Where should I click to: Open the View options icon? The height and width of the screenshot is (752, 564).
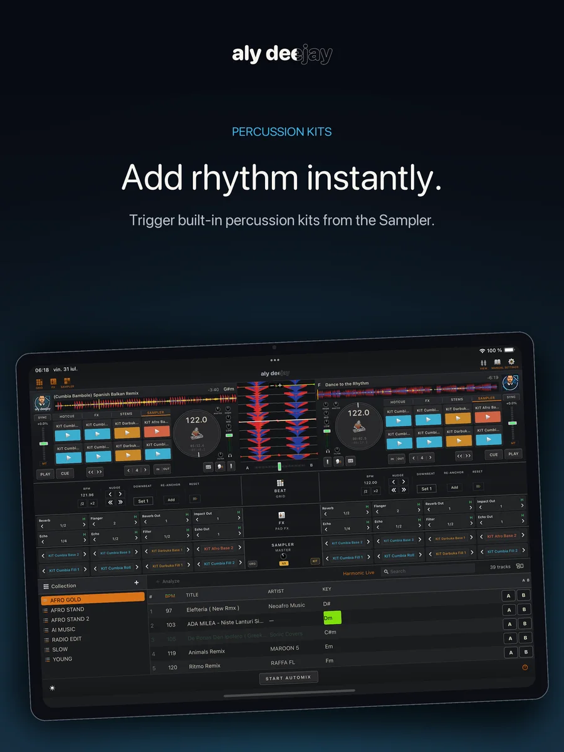[483, 364]
